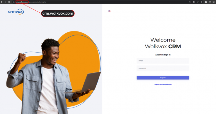Focus the Password input field

point(163,68)
